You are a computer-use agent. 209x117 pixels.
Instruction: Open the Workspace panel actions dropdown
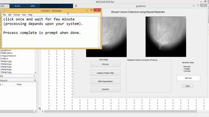[35, 80]
